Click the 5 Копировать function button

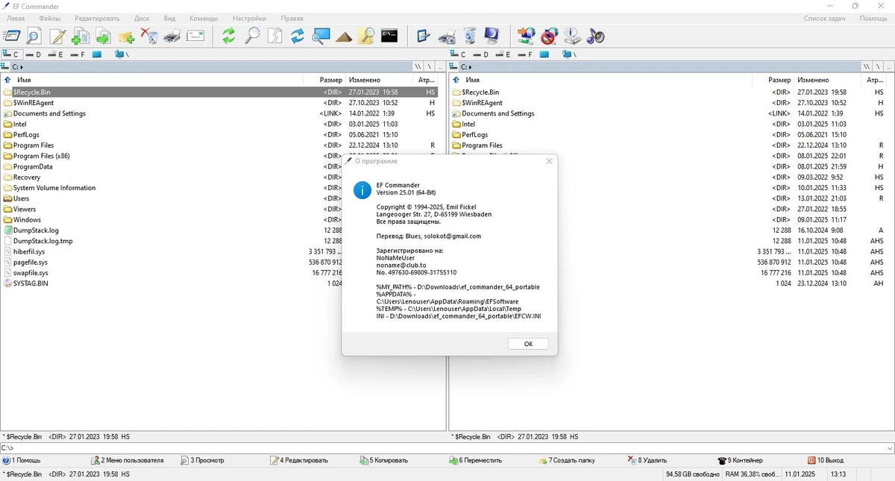pos(383,460)
